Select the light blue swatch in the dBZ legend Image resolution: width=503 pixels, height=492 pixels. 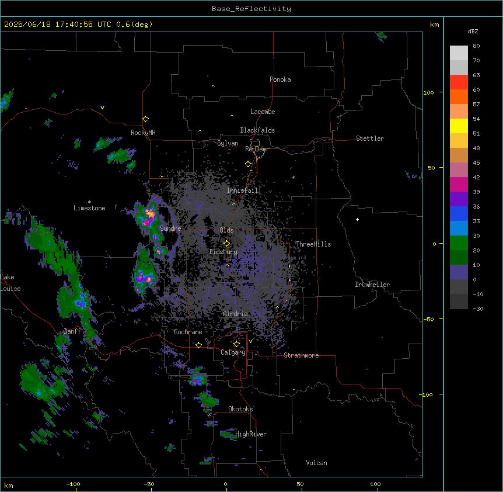click(x=459, y=228)
